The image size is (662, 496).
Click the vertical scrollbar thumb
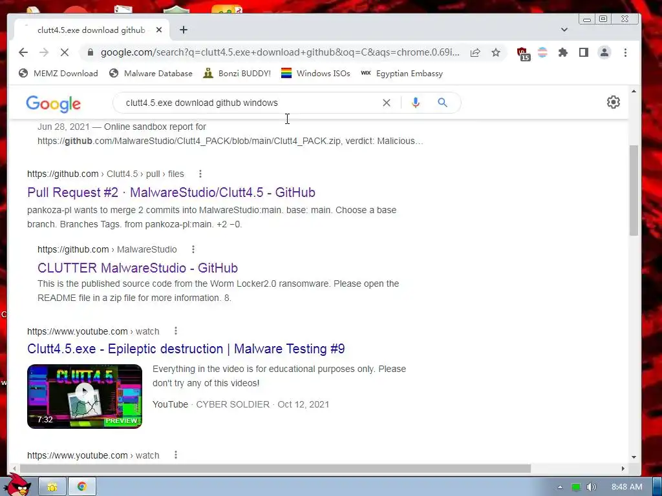tap(634, 191)
